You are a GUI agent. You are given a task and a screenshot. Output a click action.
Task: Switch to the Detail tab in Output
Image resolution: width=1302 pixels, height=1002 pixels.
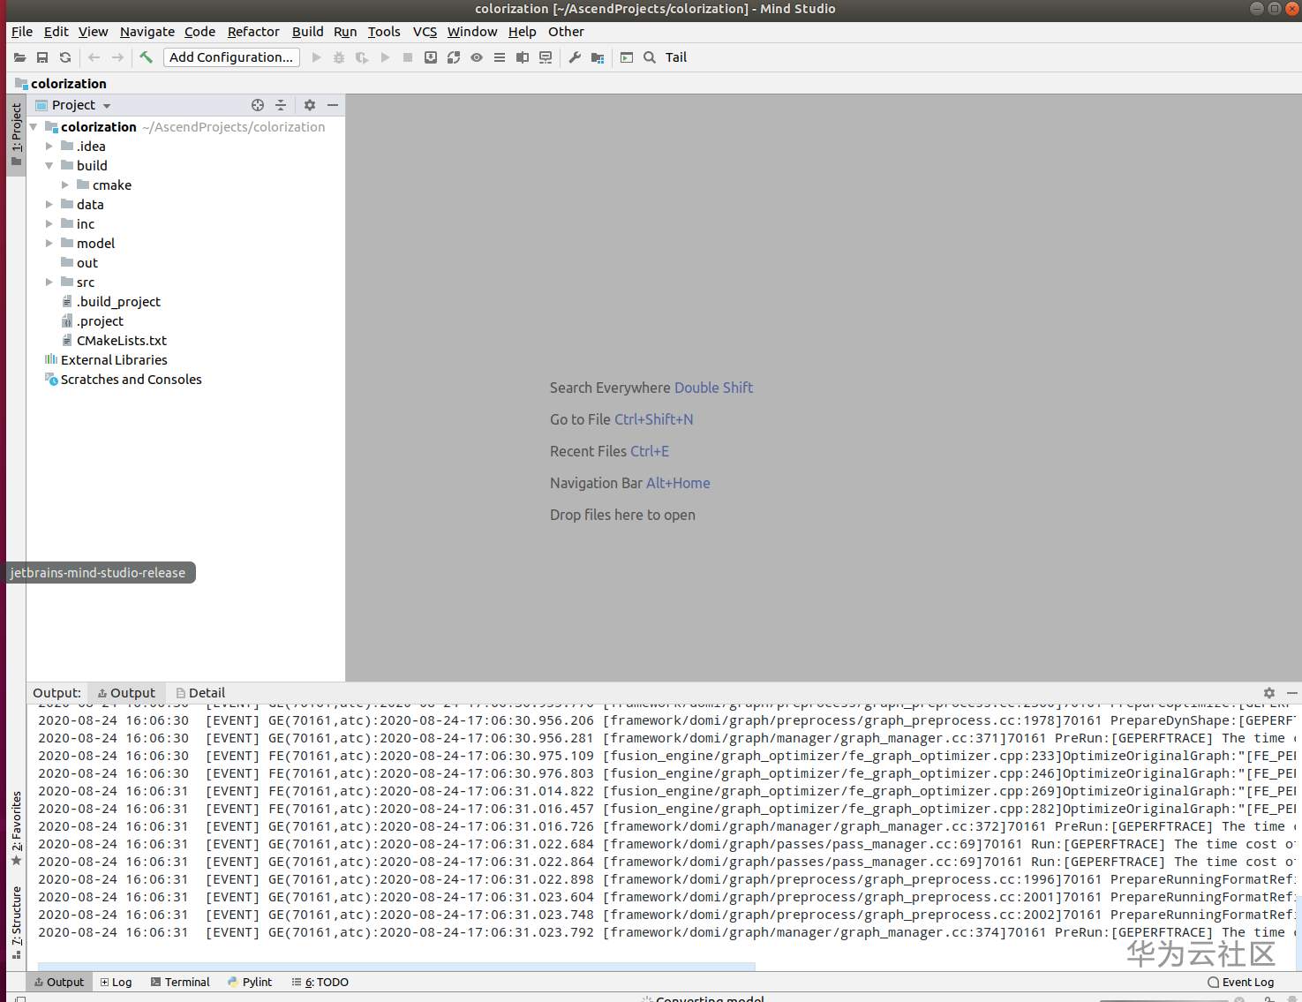200,693
